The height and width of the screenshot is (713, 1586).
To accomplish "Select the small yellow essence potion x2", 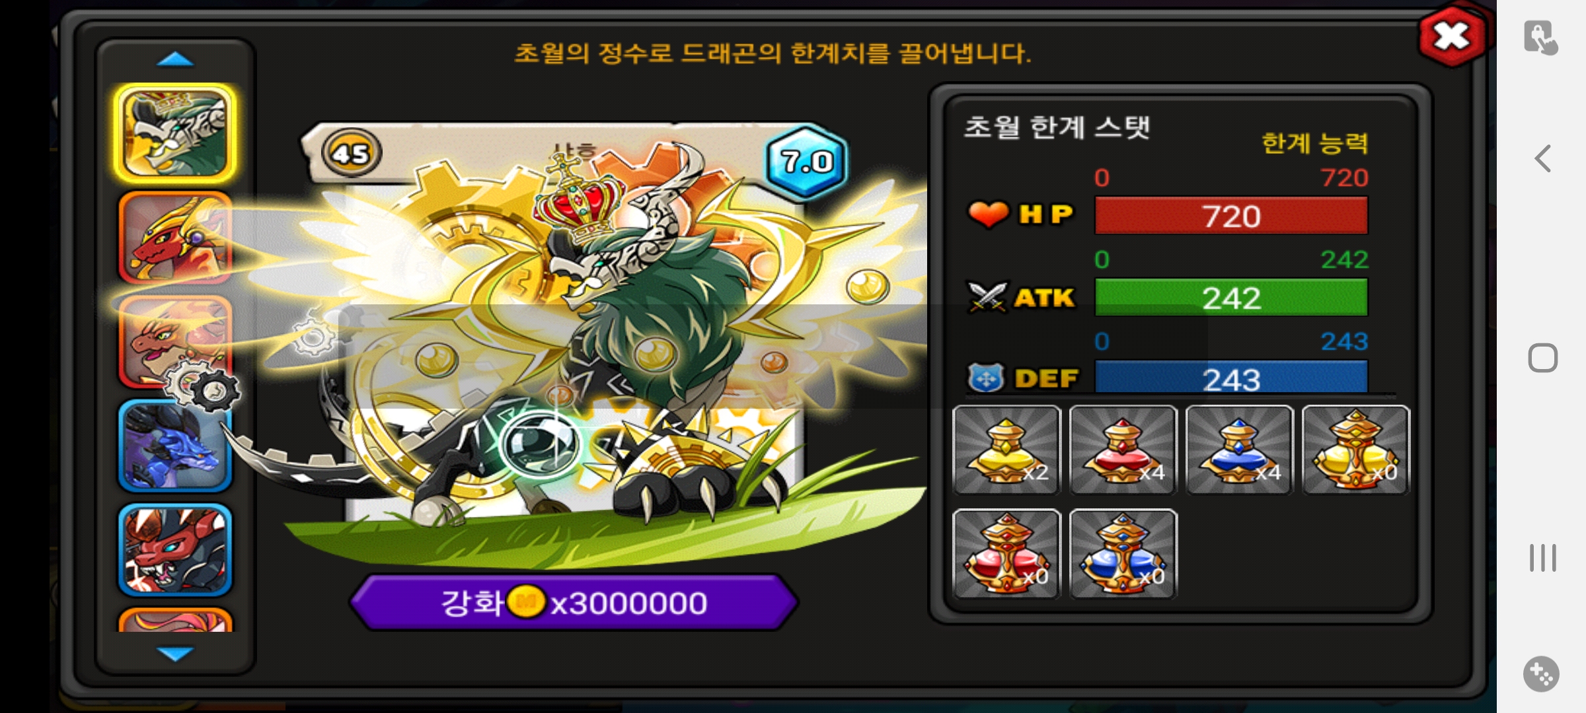I will coord(1006,450).
